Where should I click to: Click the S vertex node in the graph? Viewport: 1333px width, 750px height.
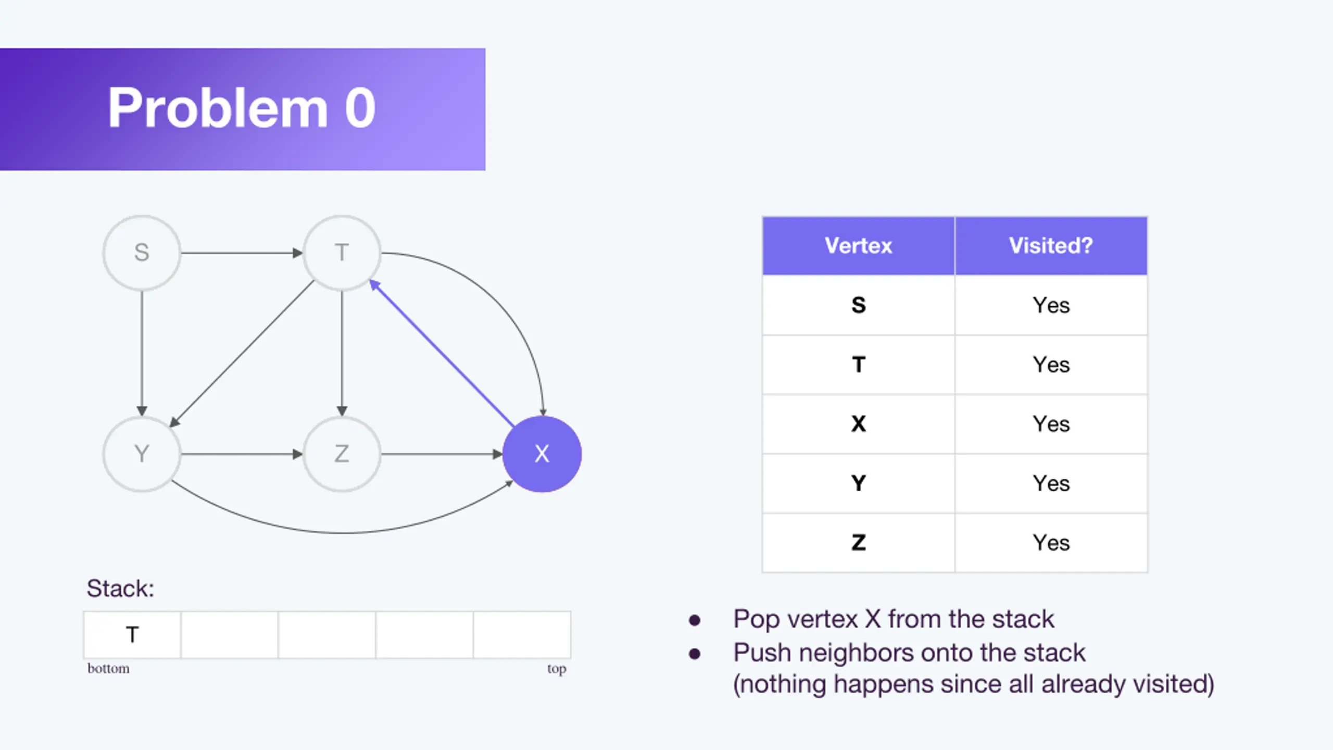(x=142, y=253)
